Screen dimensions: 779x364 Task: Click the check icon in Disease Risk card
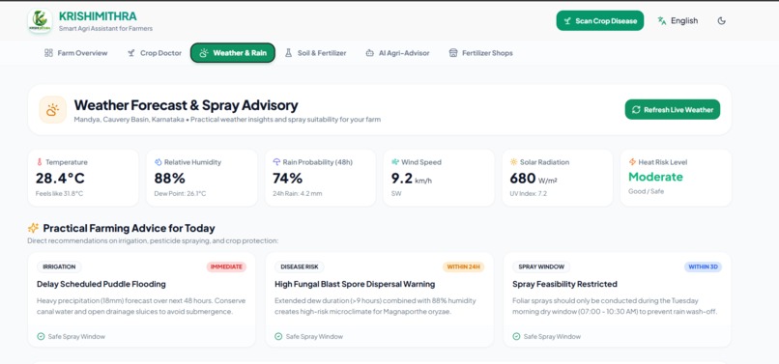[x=278, y=336]
